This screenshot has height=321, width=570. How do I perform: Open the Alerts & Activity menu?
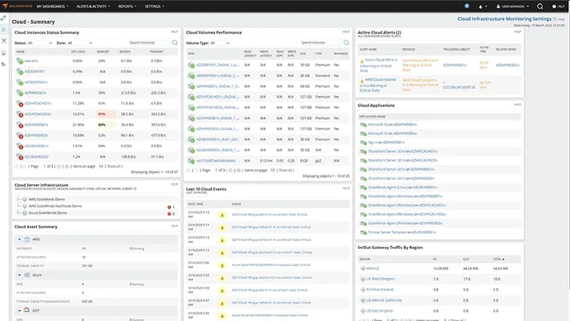point(93,6)
